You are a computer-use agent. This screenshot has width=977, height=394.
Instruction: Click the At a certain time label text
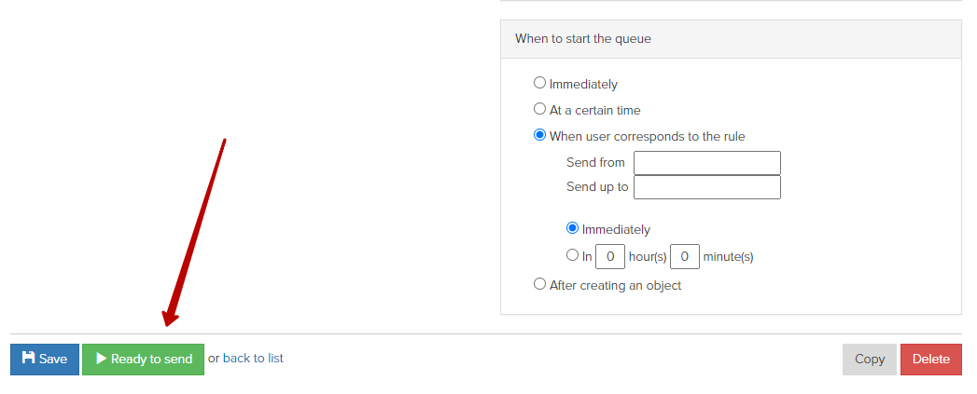click(595, 110)
